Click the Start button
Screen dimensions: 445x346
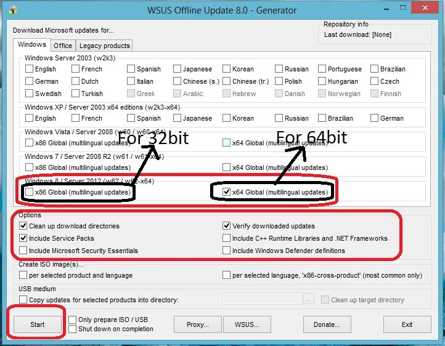pos(38,324)
